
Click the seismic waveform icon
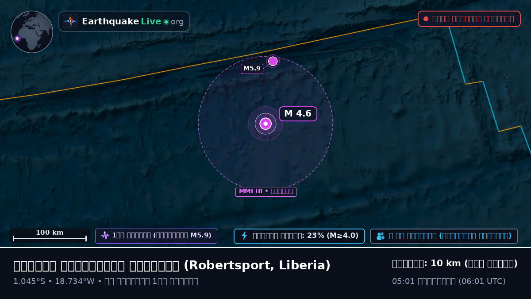click(x=105, y=236)
